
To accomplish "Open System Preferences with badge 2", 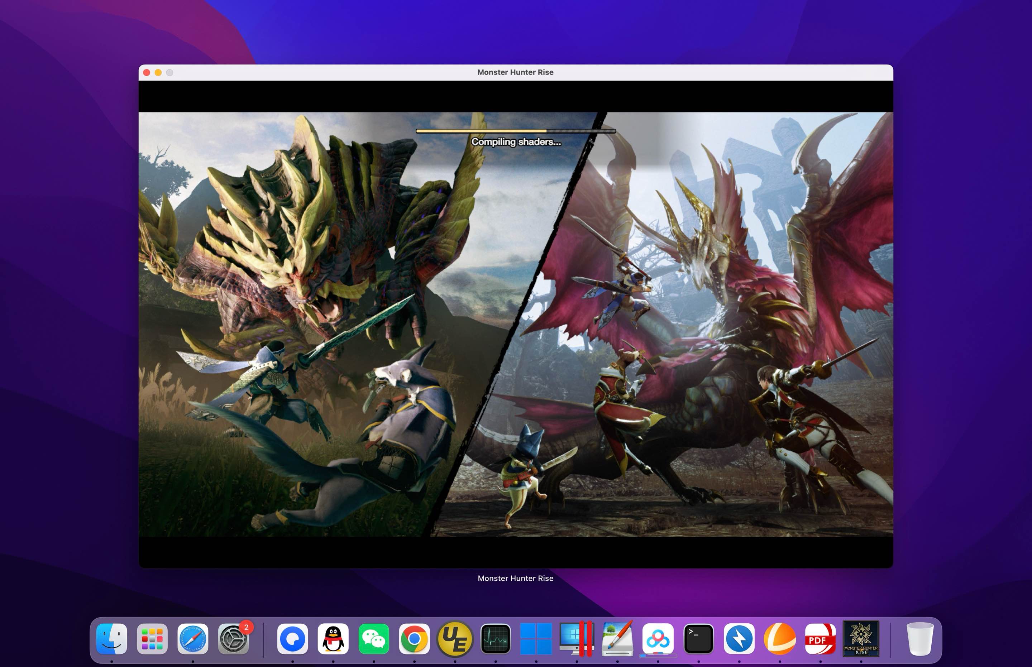I will 234,639.
